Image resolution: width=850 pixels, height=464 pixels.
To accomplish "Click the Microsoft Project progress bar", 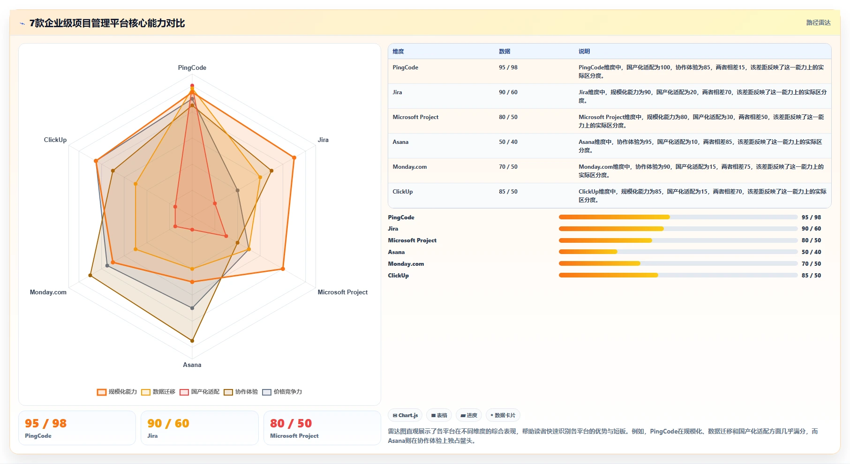I will (678, 240).
